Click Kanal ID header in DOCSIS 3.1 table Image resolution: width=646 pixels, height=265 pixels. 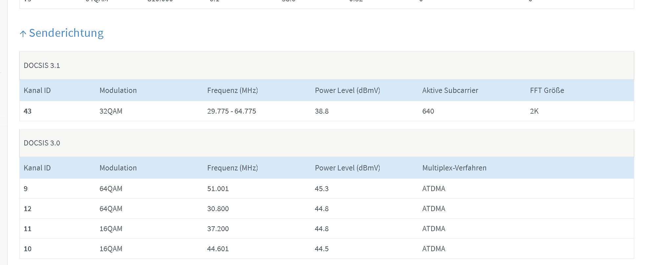37,90
